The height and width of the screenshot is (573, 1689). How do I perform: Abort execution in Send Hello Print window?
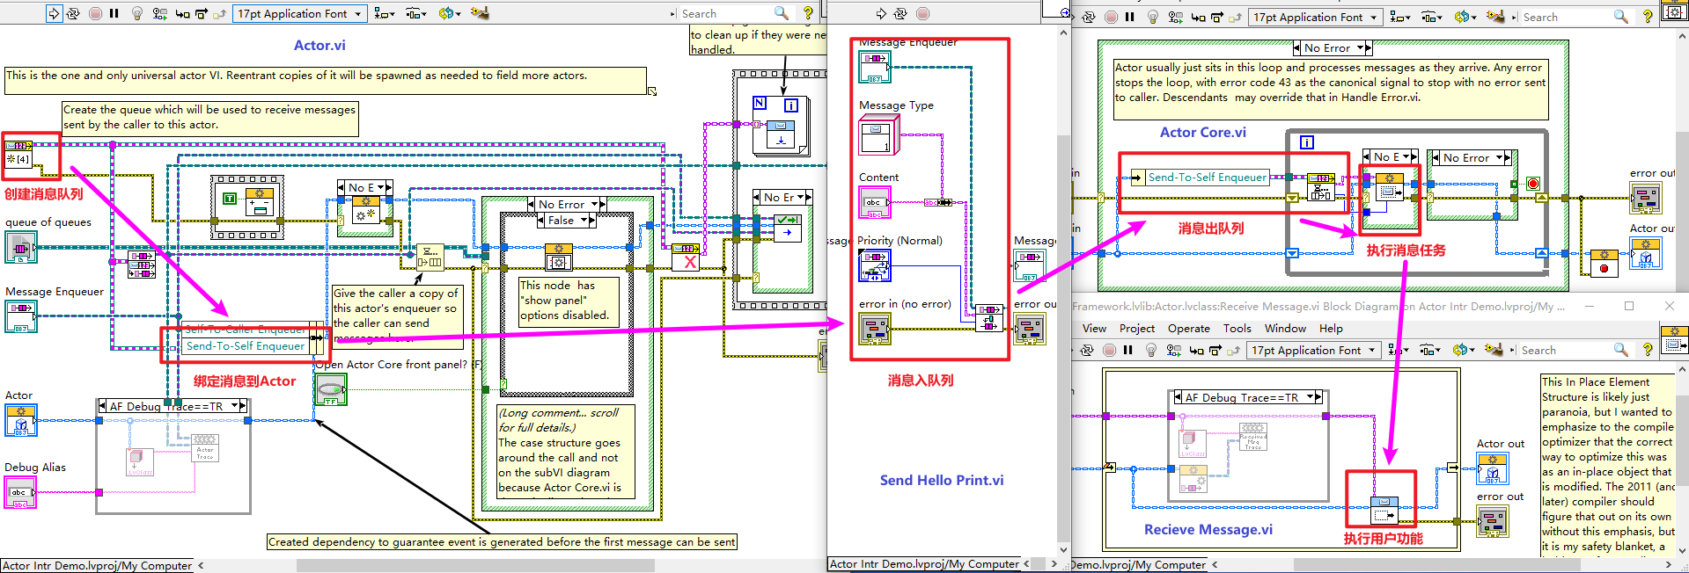tap(922, 13)
